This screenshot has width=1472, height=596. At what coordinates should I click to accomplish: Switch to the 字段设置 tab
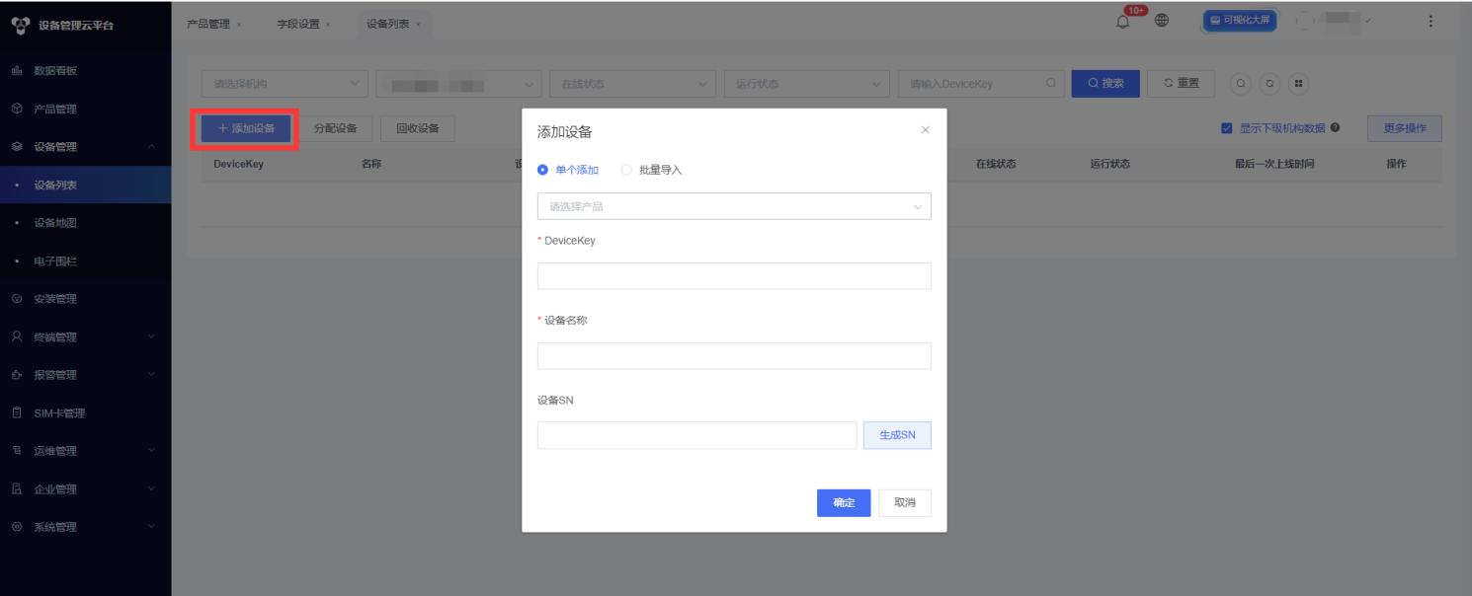(x=297, y=25)
